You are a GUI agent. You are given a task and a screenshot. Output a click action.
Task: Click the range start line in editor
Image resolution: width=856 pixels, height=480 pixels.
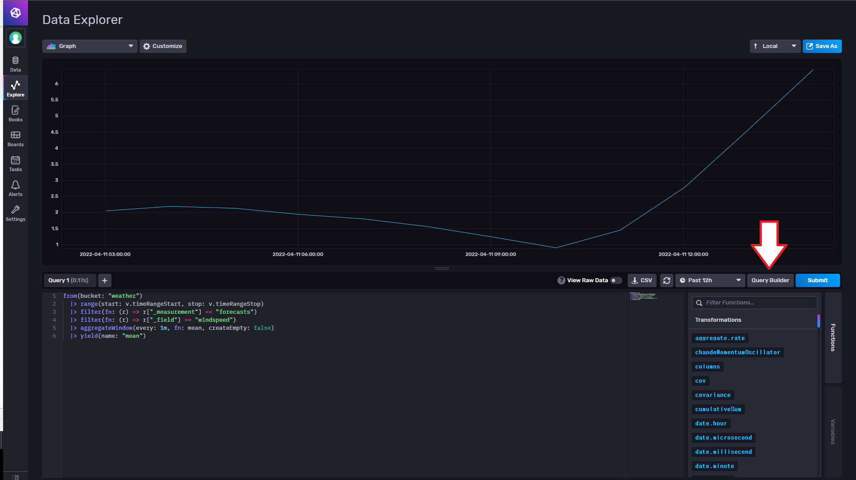pos(167,304)
